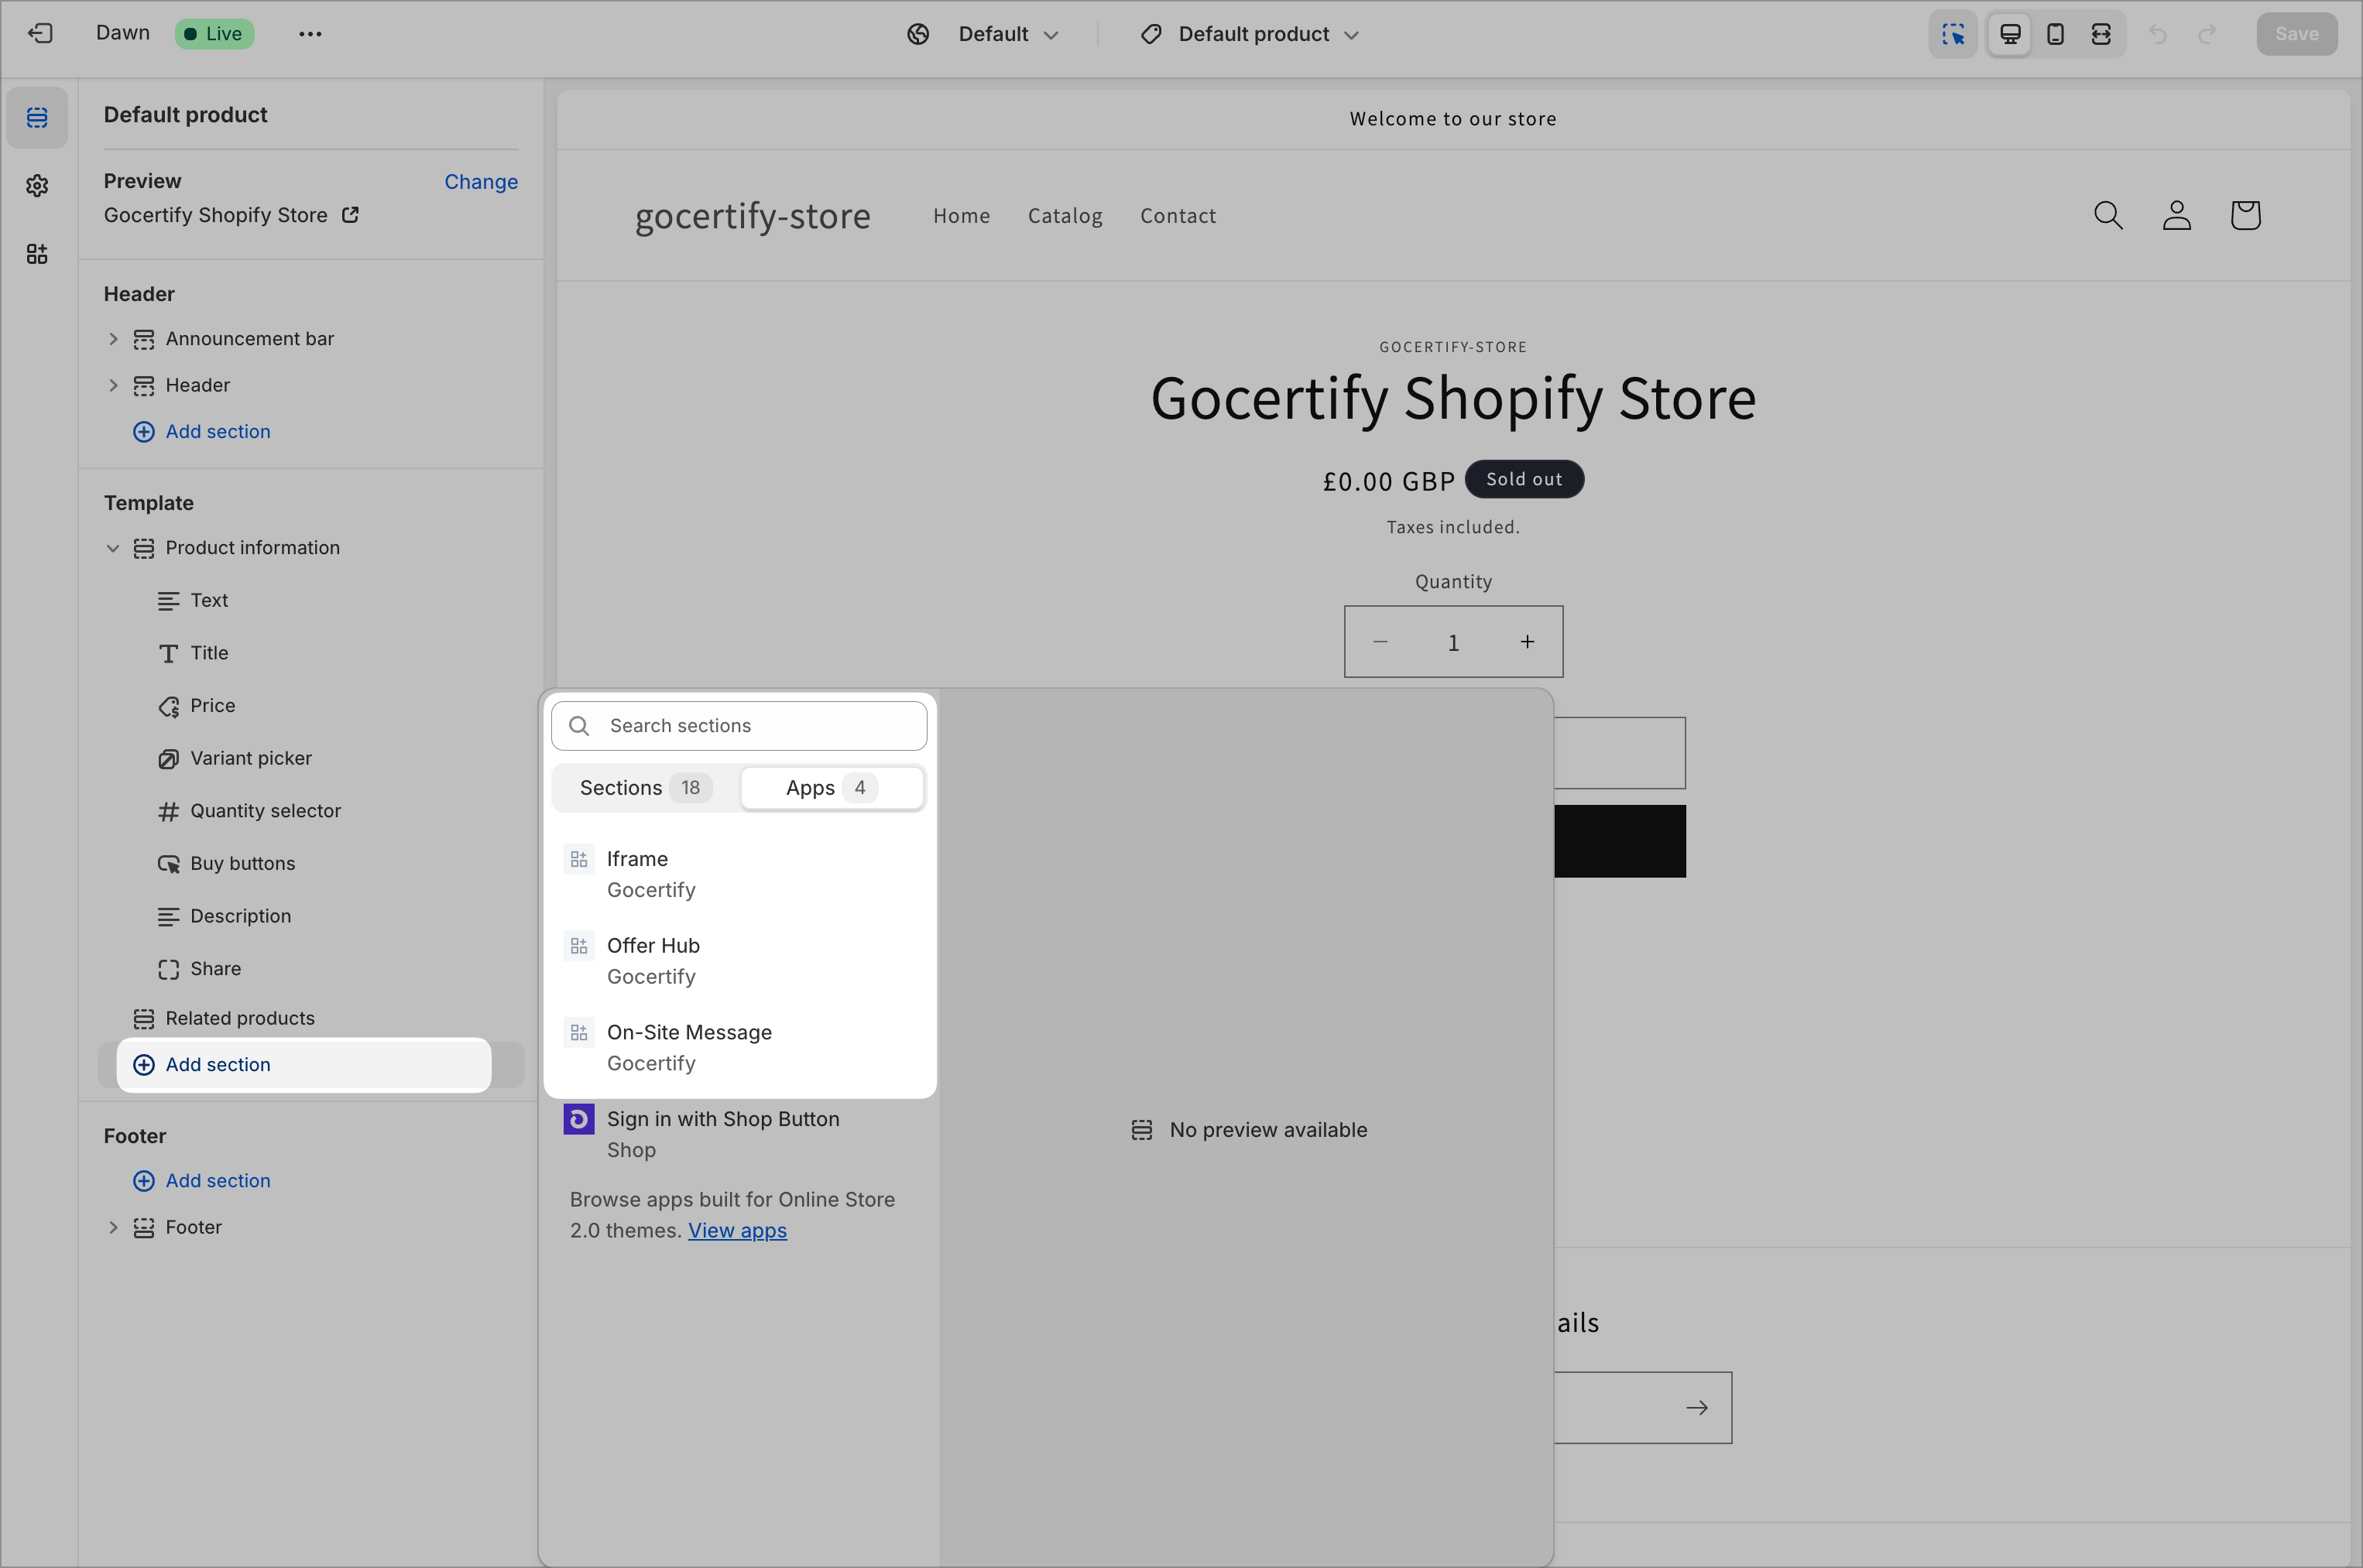Switch to the Sections tab
This screenshot has width=2363, height=1568.
tap(640, 787)
